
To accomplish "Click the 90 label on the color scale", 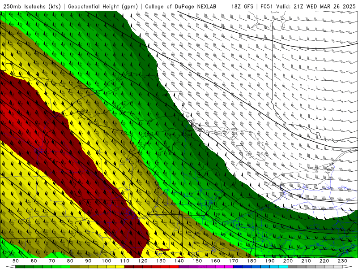I will coord(88,261).
